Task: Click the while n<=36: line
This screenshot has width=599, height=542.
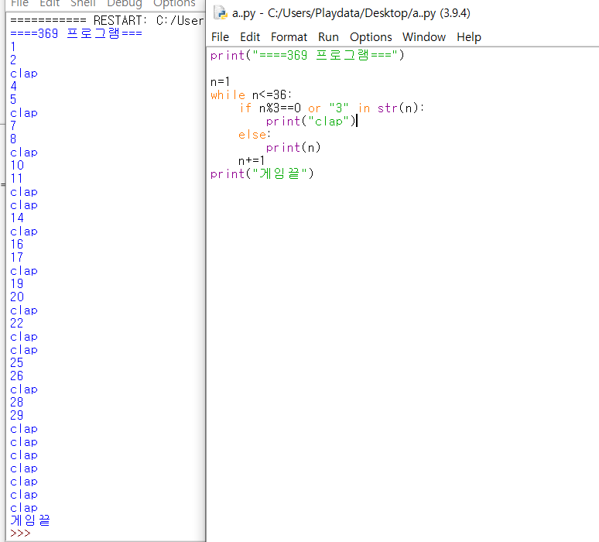Action: click(251, 94)
